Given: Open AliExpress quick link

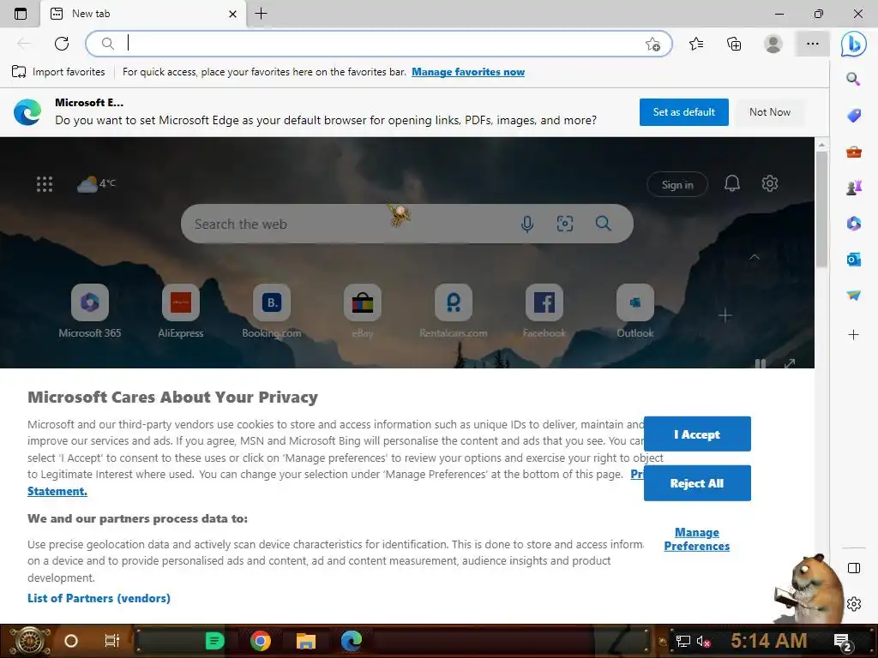Looking at the screenshot, I should point(180,311).
